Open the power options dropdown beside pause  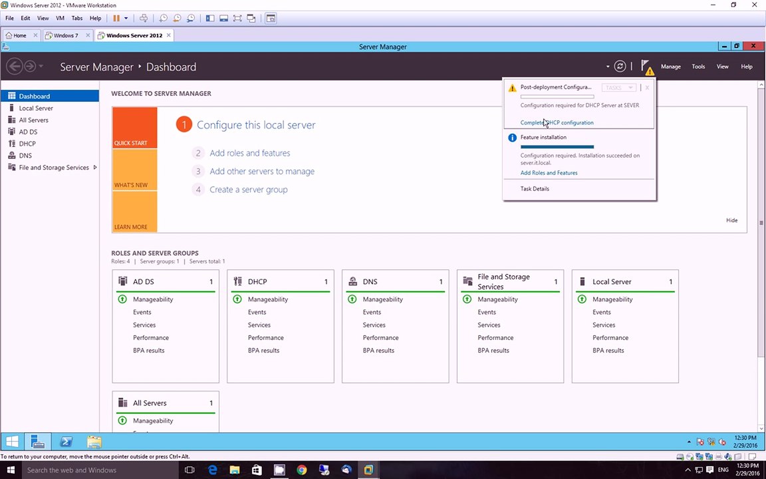tap(126, 18)
